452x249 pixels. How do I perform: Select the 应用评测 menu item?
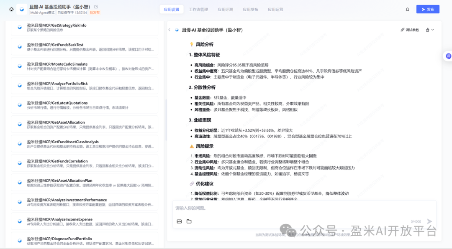[x=226, y=9]
